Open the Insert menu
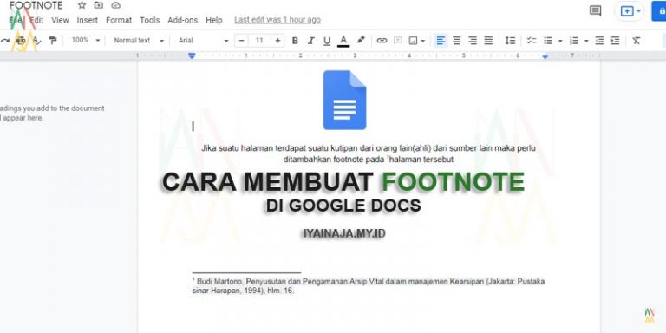The height and width of the screenshot is (333, 666). pyautogui.click(x=87, y=20)
